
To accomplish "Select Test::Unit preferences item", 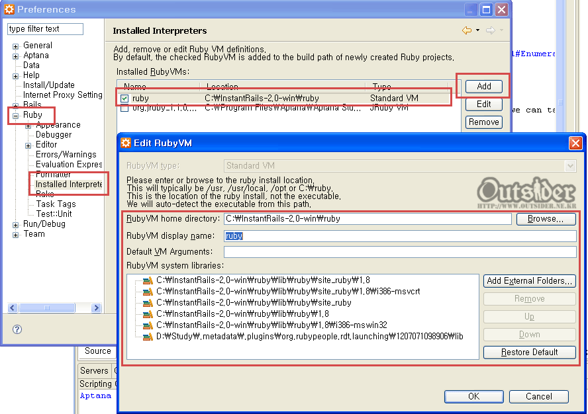I will [54, 214].
